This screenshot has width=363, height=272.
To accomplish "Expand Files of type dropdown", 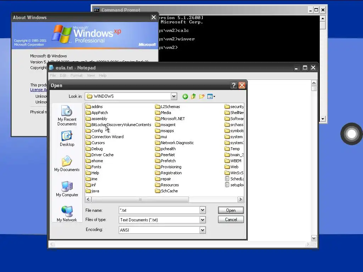I will (x=202, y=220).
